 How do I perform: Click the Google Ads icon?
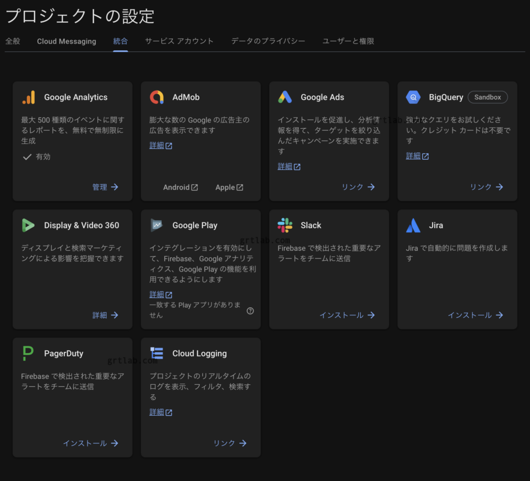pos(285,97)
